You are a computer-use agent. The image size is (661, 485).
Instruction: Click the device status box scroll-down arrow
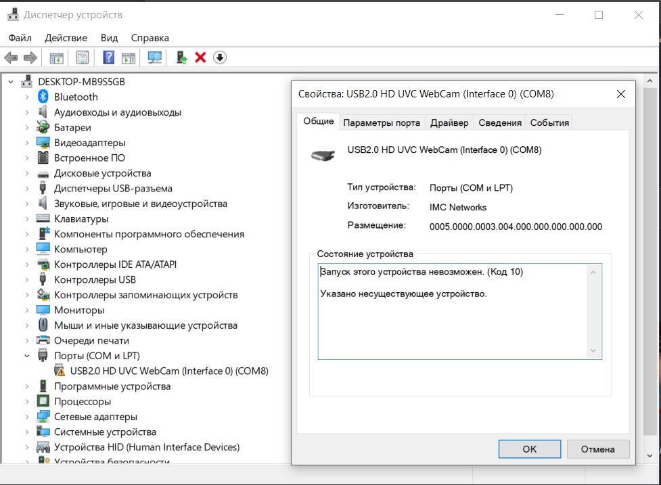click(593, 350)
